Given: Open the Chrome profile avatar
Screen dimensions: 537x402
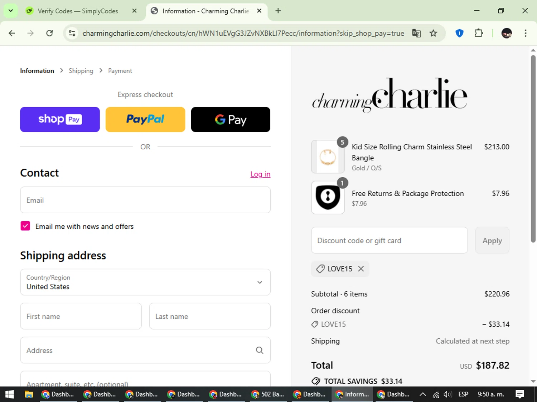Looking at the screenshot, I should click(x=507, y=33).
